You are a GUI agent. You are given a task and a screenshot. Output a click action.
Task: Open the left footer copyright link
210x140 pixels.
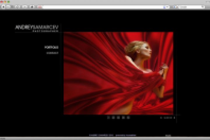pyautogui.click(x=101, y=135)
